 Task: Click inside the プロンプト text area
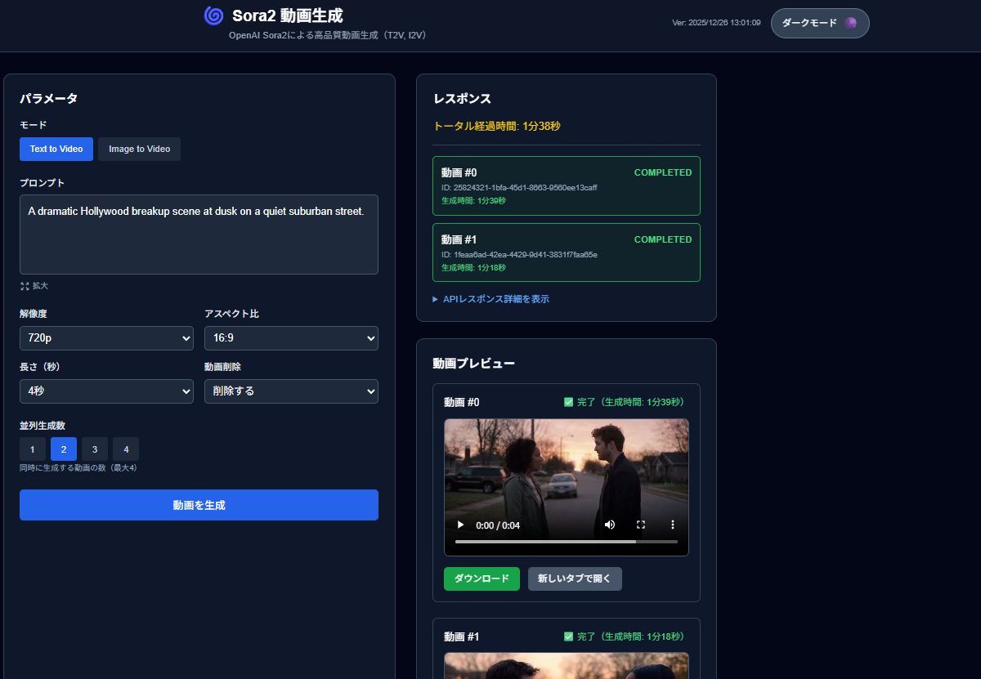tap(199, 241)
